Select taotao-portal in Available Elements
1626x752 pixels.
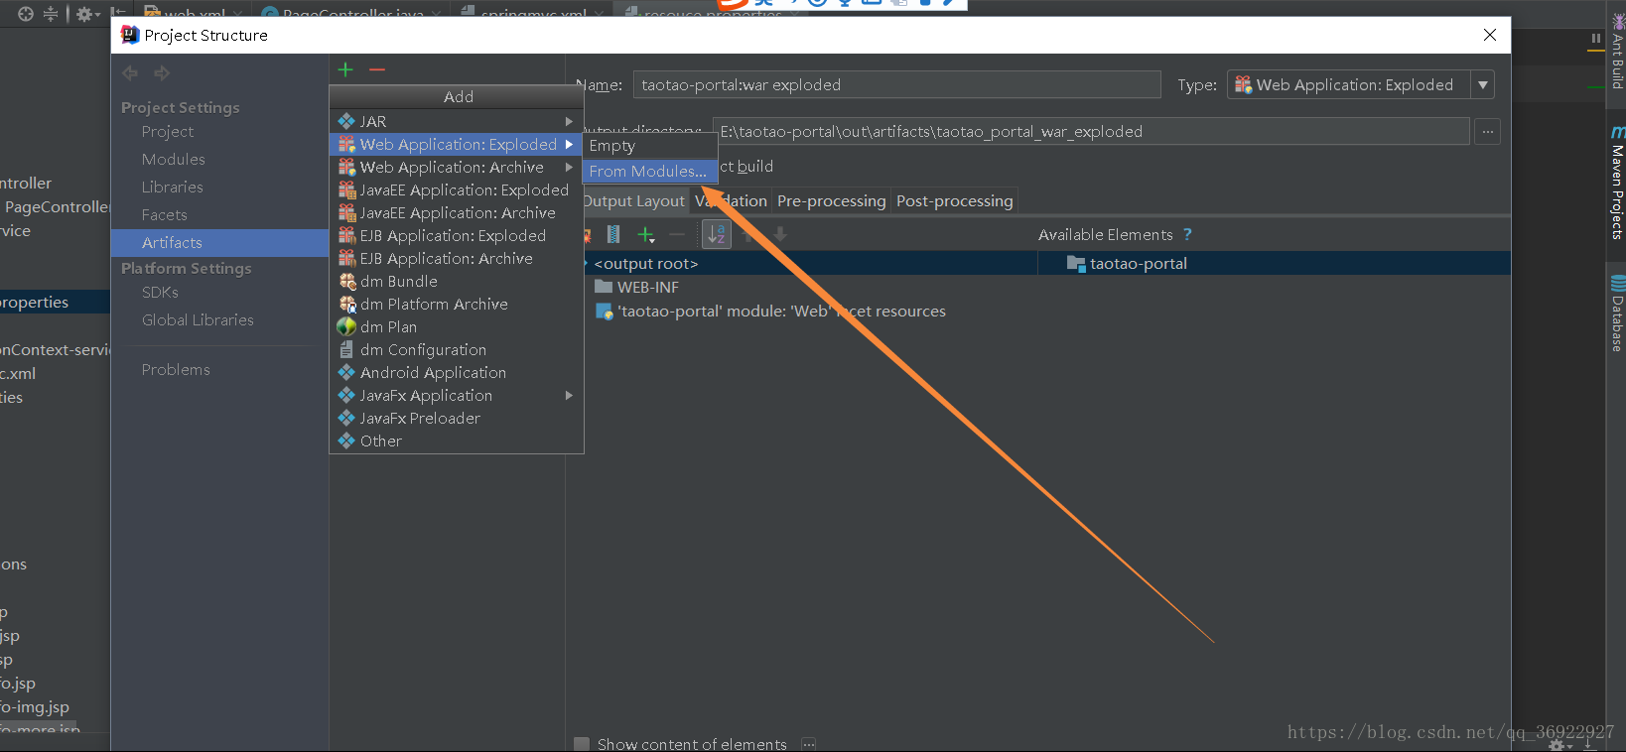point(1128,263)
